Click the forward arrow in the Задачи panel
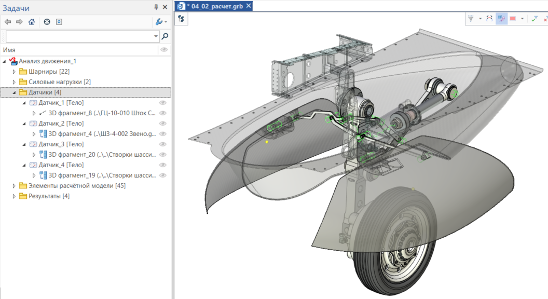 (x=19, y=22)
